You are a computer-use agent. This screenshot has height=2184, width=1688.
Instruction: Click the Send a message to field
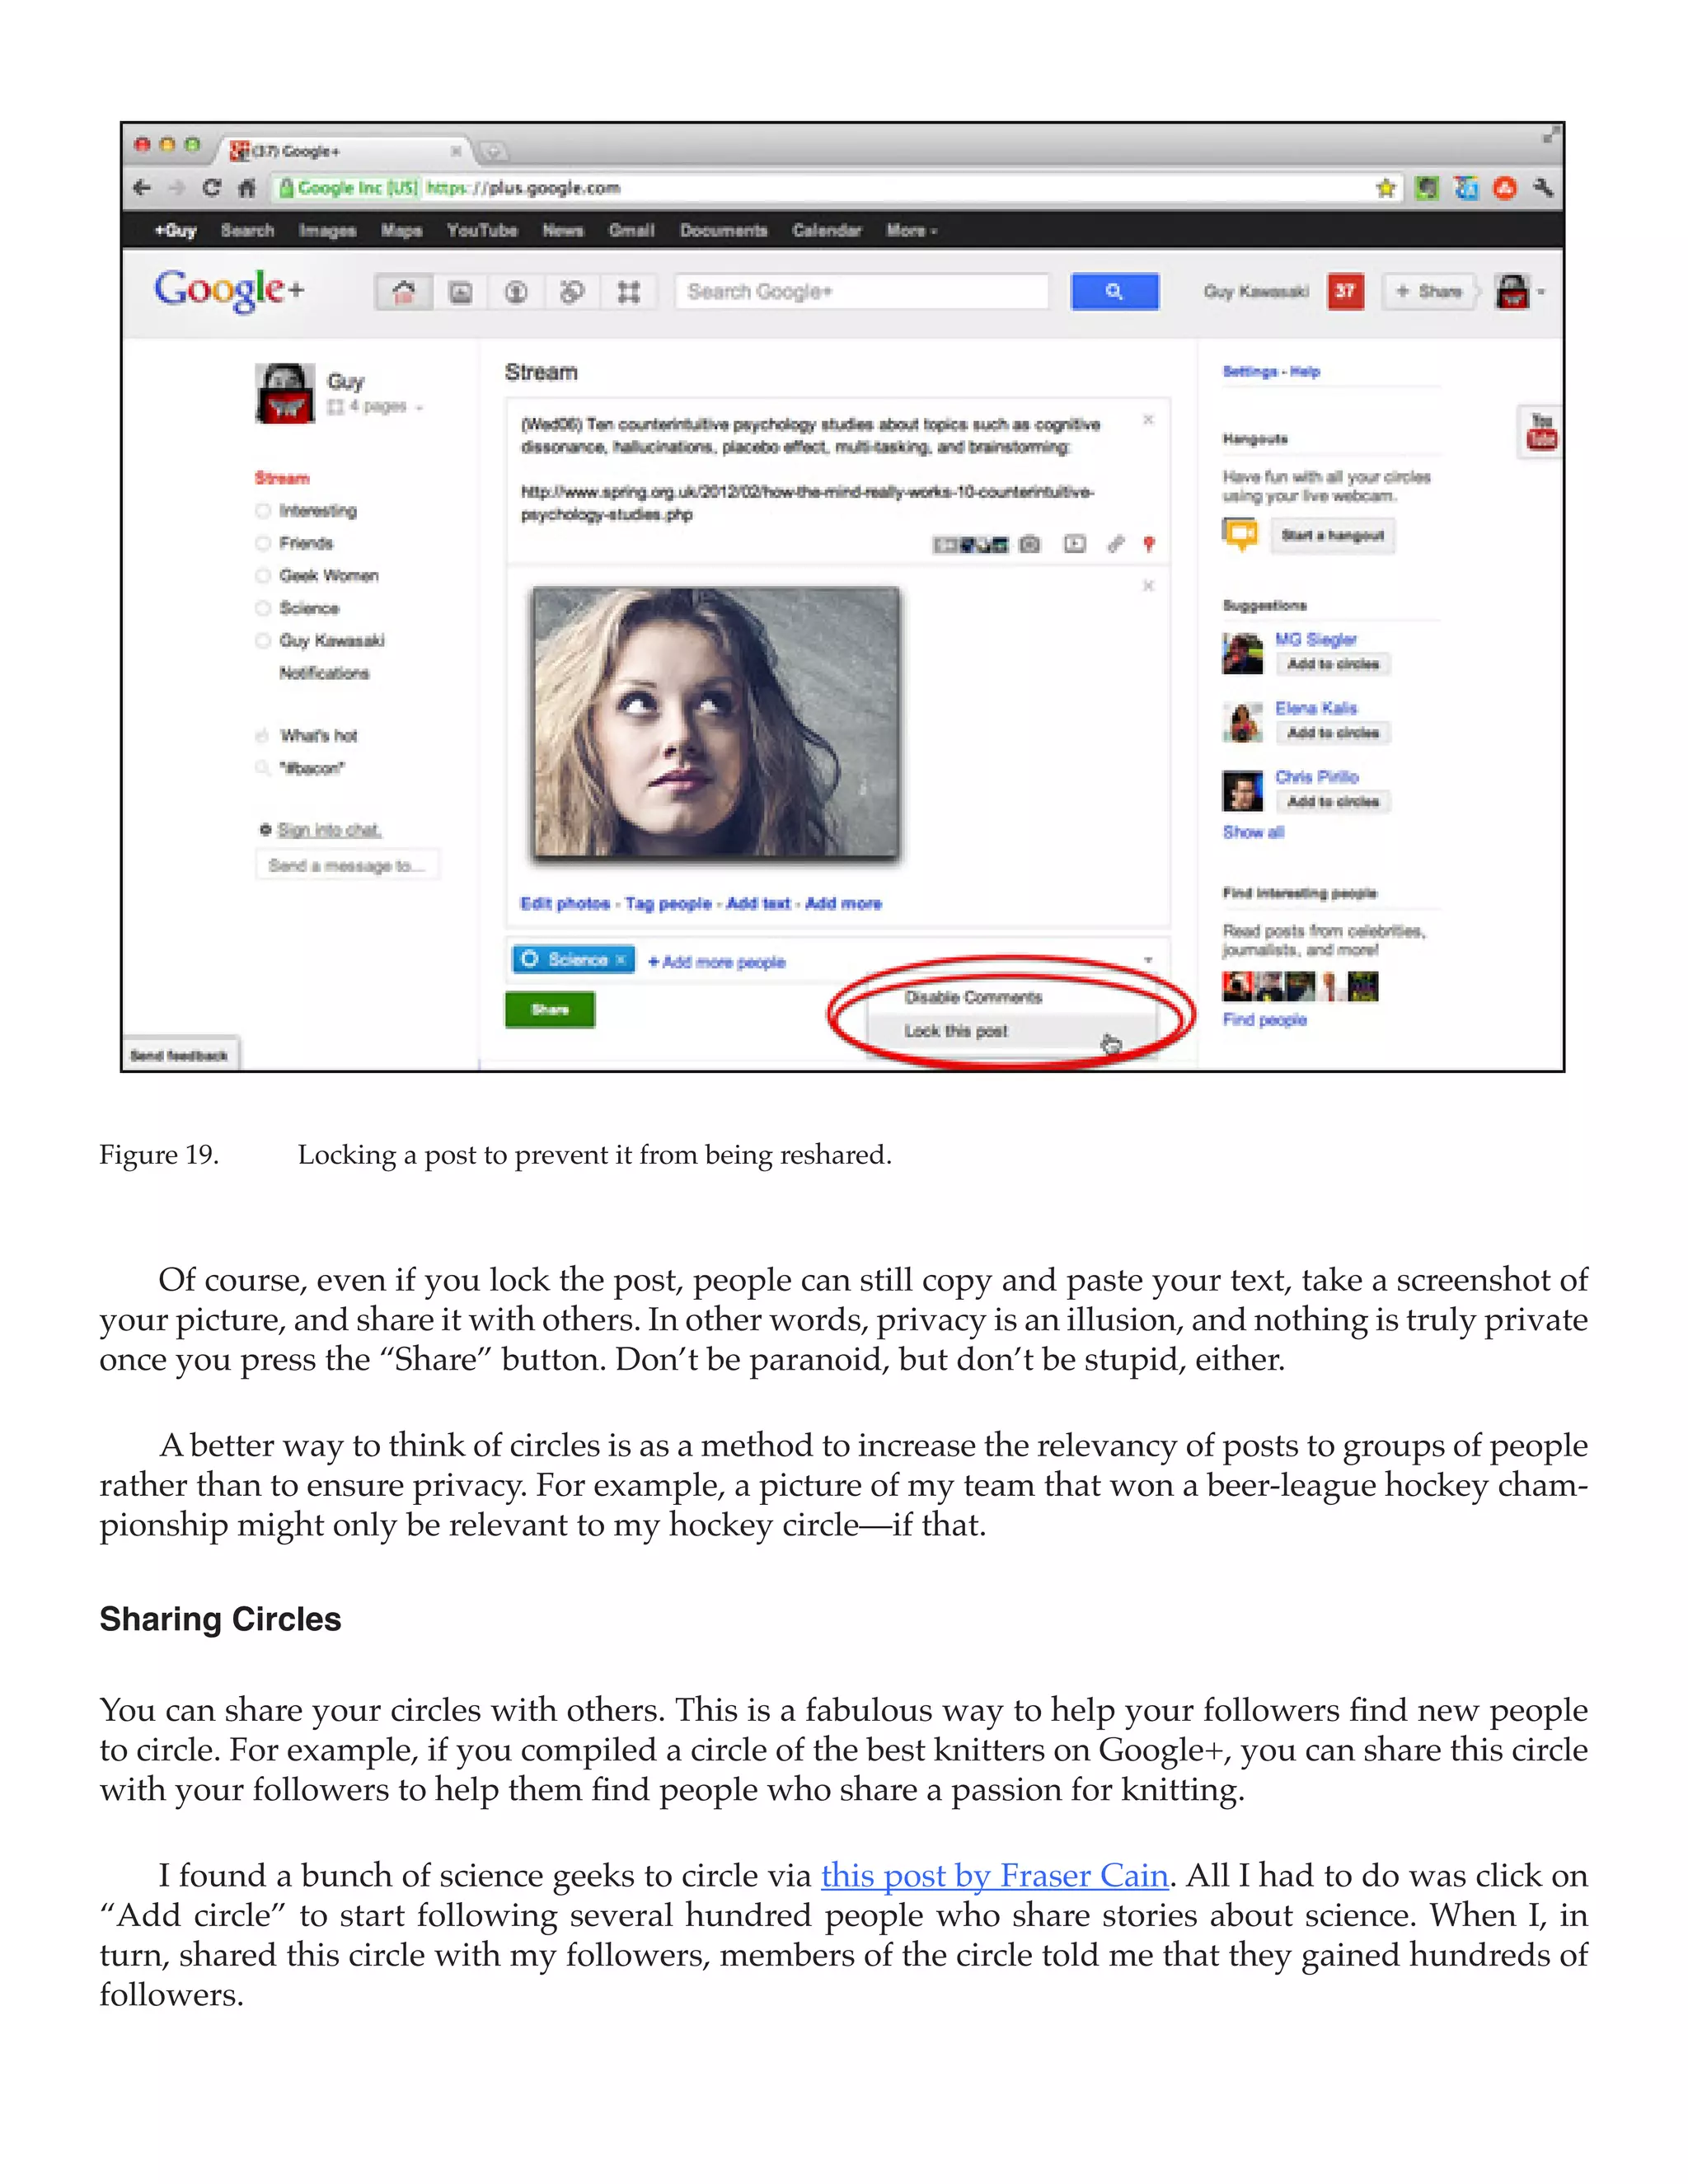pyautogui.click(x=347, y=865)
